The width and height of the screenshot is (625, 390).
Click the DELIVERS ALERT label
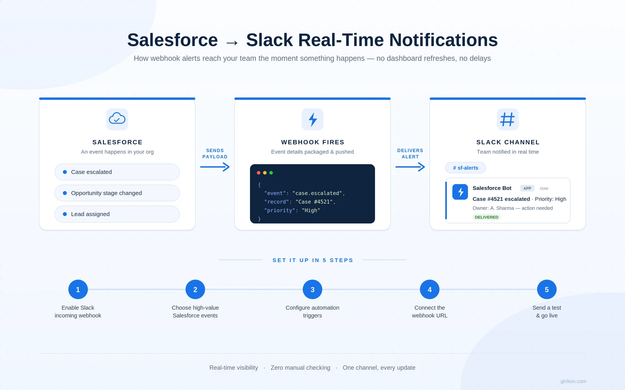[x=410, y=154]
